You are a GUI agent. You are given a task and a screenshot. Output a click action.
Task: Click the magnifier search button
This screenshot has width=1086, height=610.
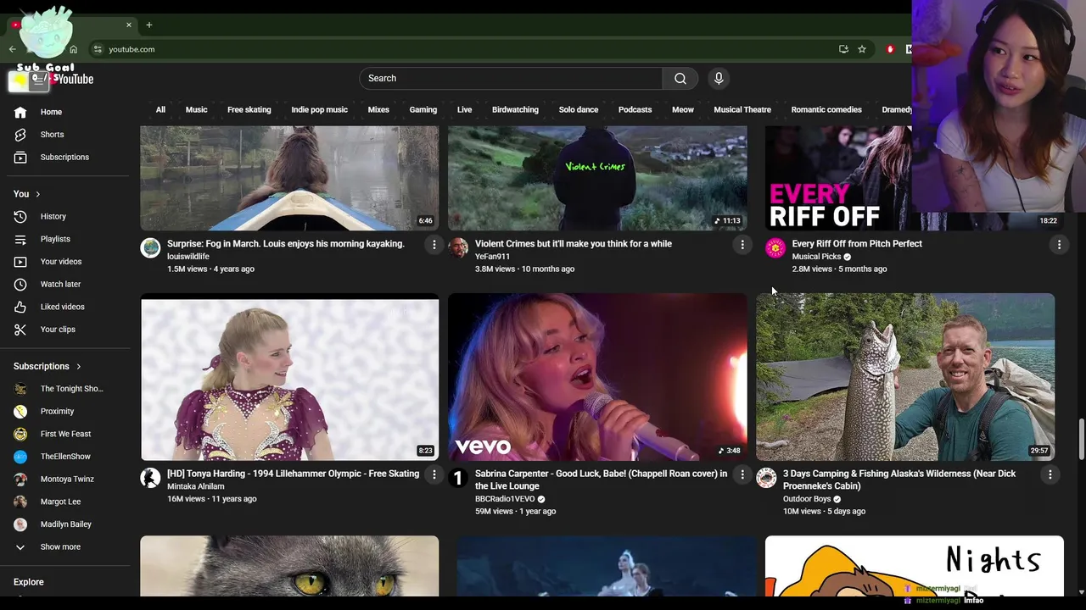coord(680,79)
